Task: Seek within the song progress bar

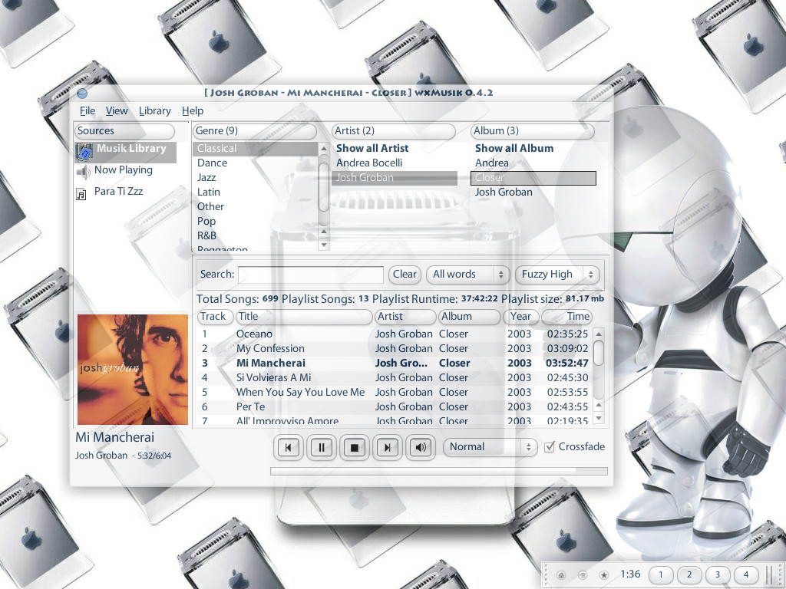Action: [438, 472]
